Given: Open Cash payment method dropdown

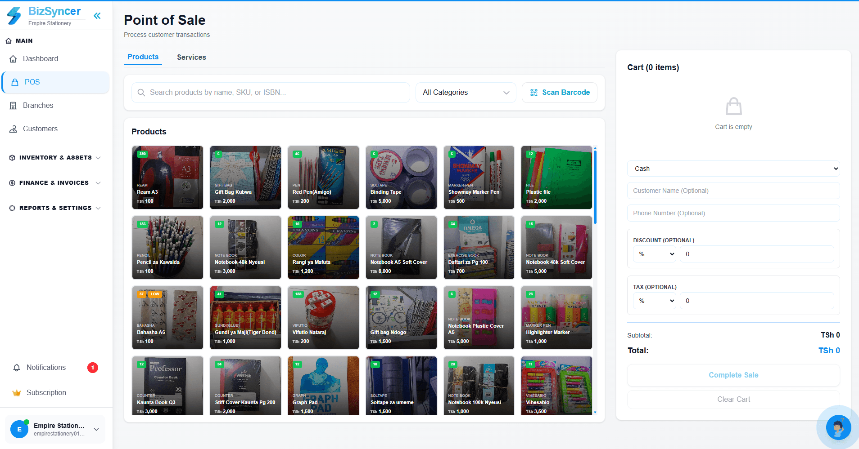Looking at the screenshot, I should click(733, 169).
